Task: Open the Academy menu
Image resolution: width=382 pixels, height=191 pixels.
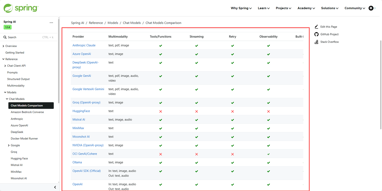Action: coord(306,8)
